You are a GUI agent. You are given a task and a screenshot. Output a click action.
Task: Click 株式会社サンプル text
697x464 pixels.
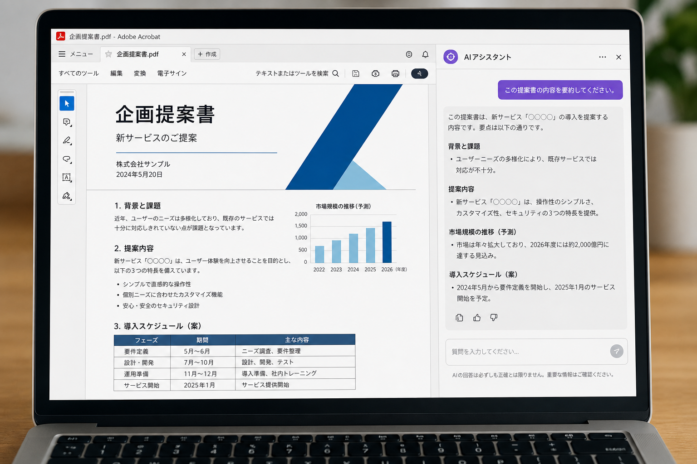point(143,164)
